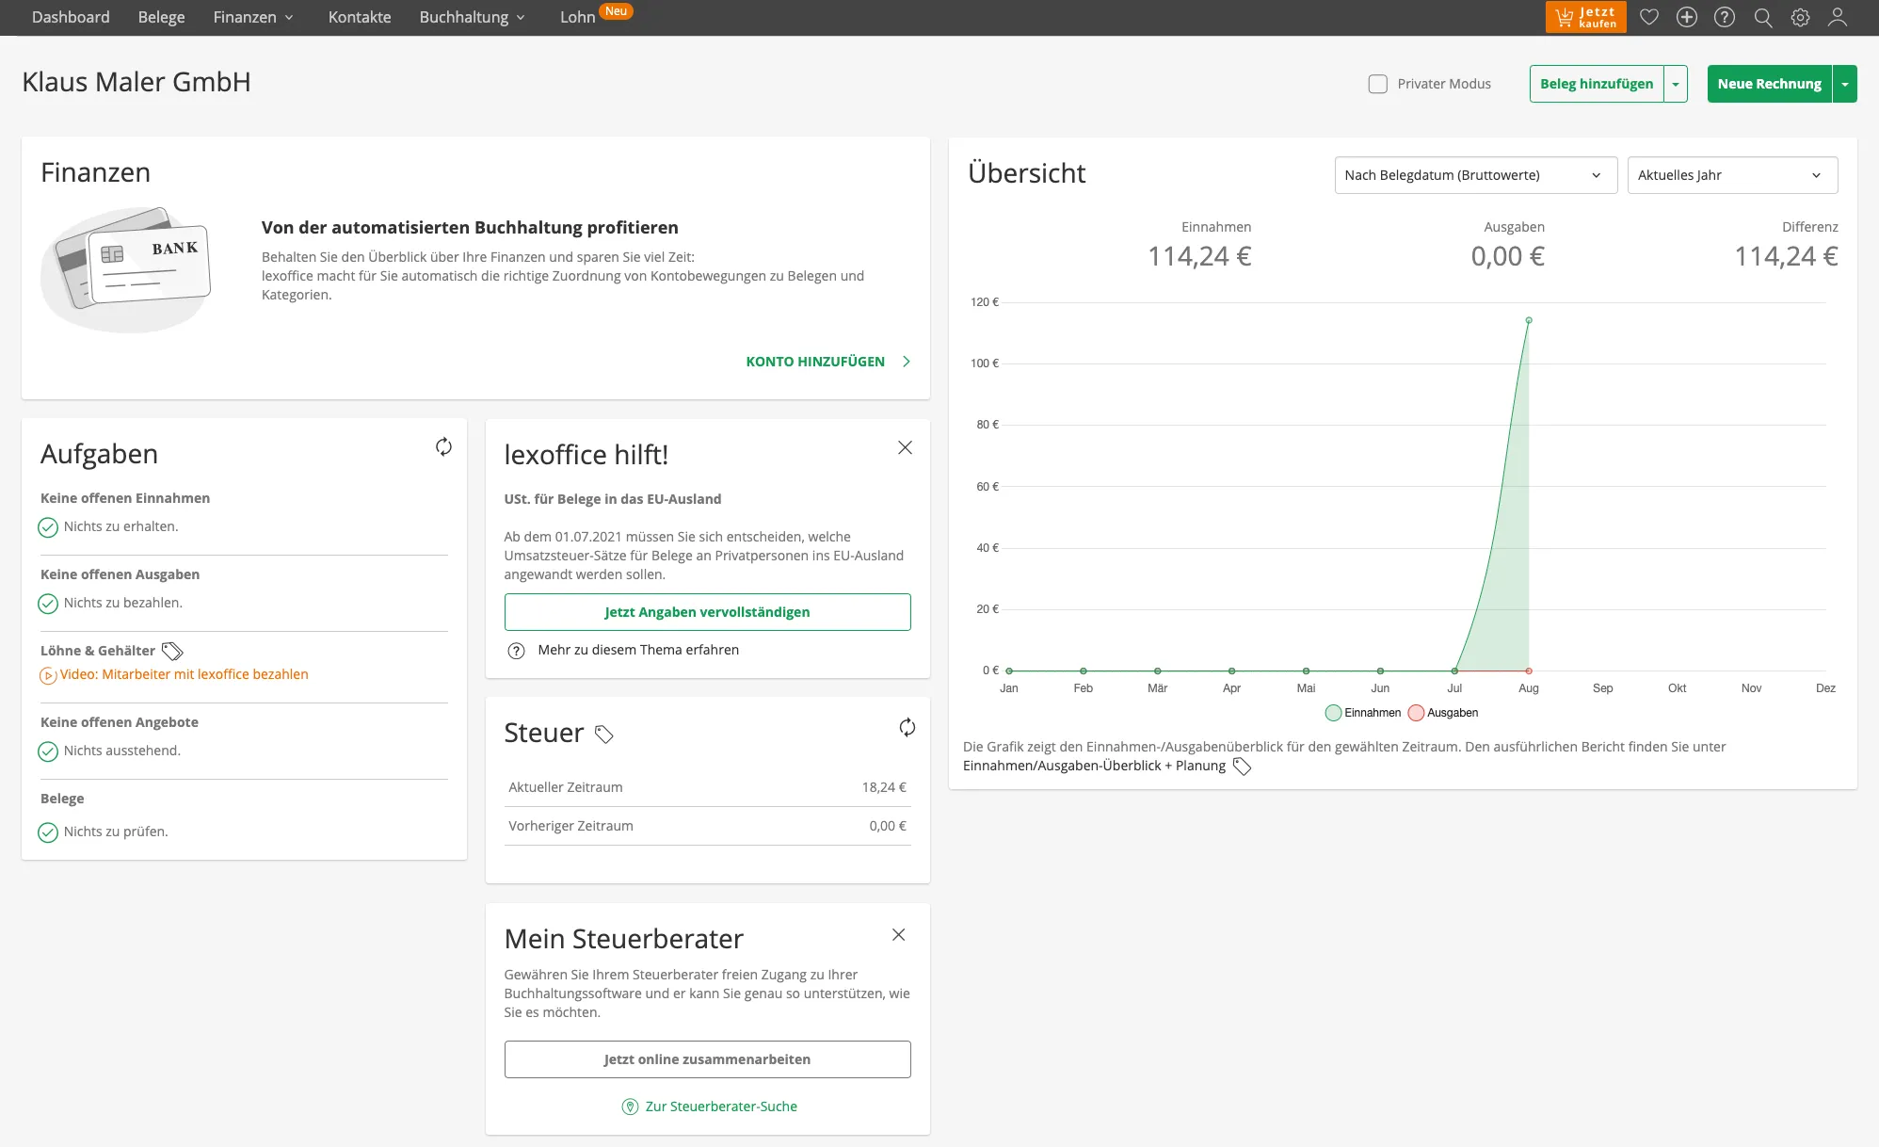Click the Beleg hinzufügen button
The width and height of the screenshot is (1879, 1147).
pos(1597,84)
